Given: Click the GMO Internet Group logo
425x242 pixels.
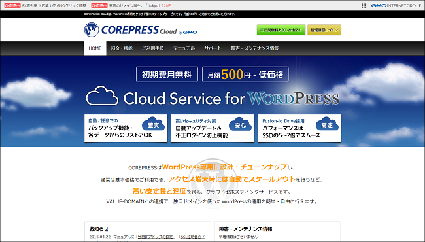Looking at the screenshot, I should [396, 5].
